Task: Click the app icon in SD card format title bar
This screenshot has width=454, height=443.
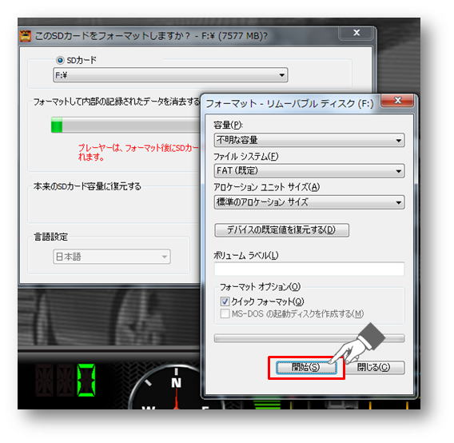Action: click(x=26, y=36)
